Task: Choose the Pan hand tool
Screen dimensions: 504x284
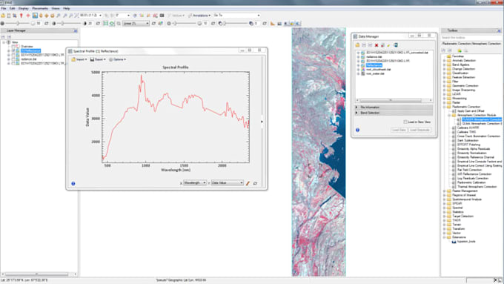Action: pos(41,16)
